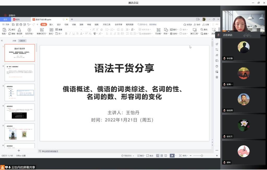Image resolution: width=267 pixels, height=170 pixels.
Task: Click the Collaborate (协作) button
Action: click(197, 25)
